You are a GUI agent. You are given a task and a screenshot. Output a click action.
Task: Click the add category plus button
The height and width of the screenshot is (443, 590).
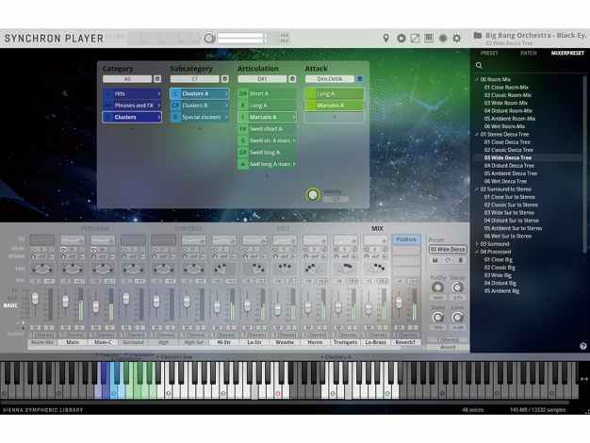[132, 129]
